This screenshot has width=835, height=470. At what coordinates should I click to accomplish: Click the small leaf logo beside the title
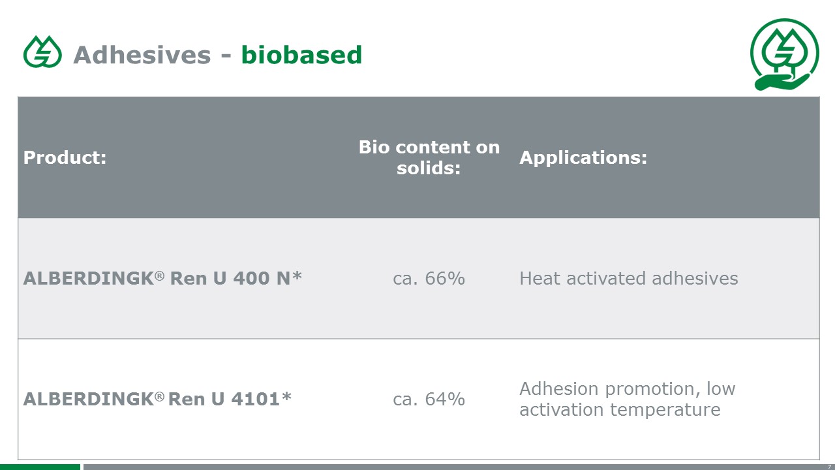pos(42,52)
